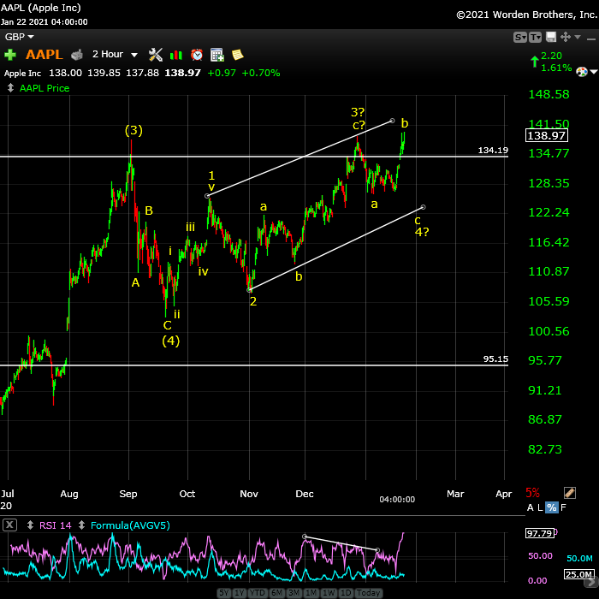Click the lower channel line handle at wave 2
This screenshot has height=599, width=599.
point(250,290)
